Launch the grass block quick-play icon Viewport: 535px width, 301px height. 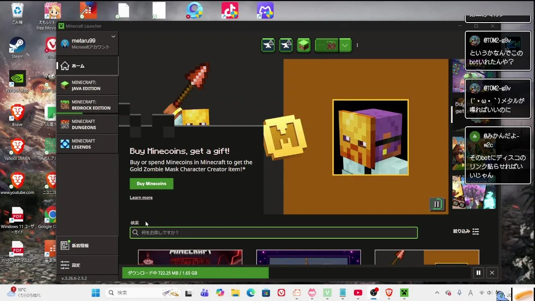click(304, 45)
